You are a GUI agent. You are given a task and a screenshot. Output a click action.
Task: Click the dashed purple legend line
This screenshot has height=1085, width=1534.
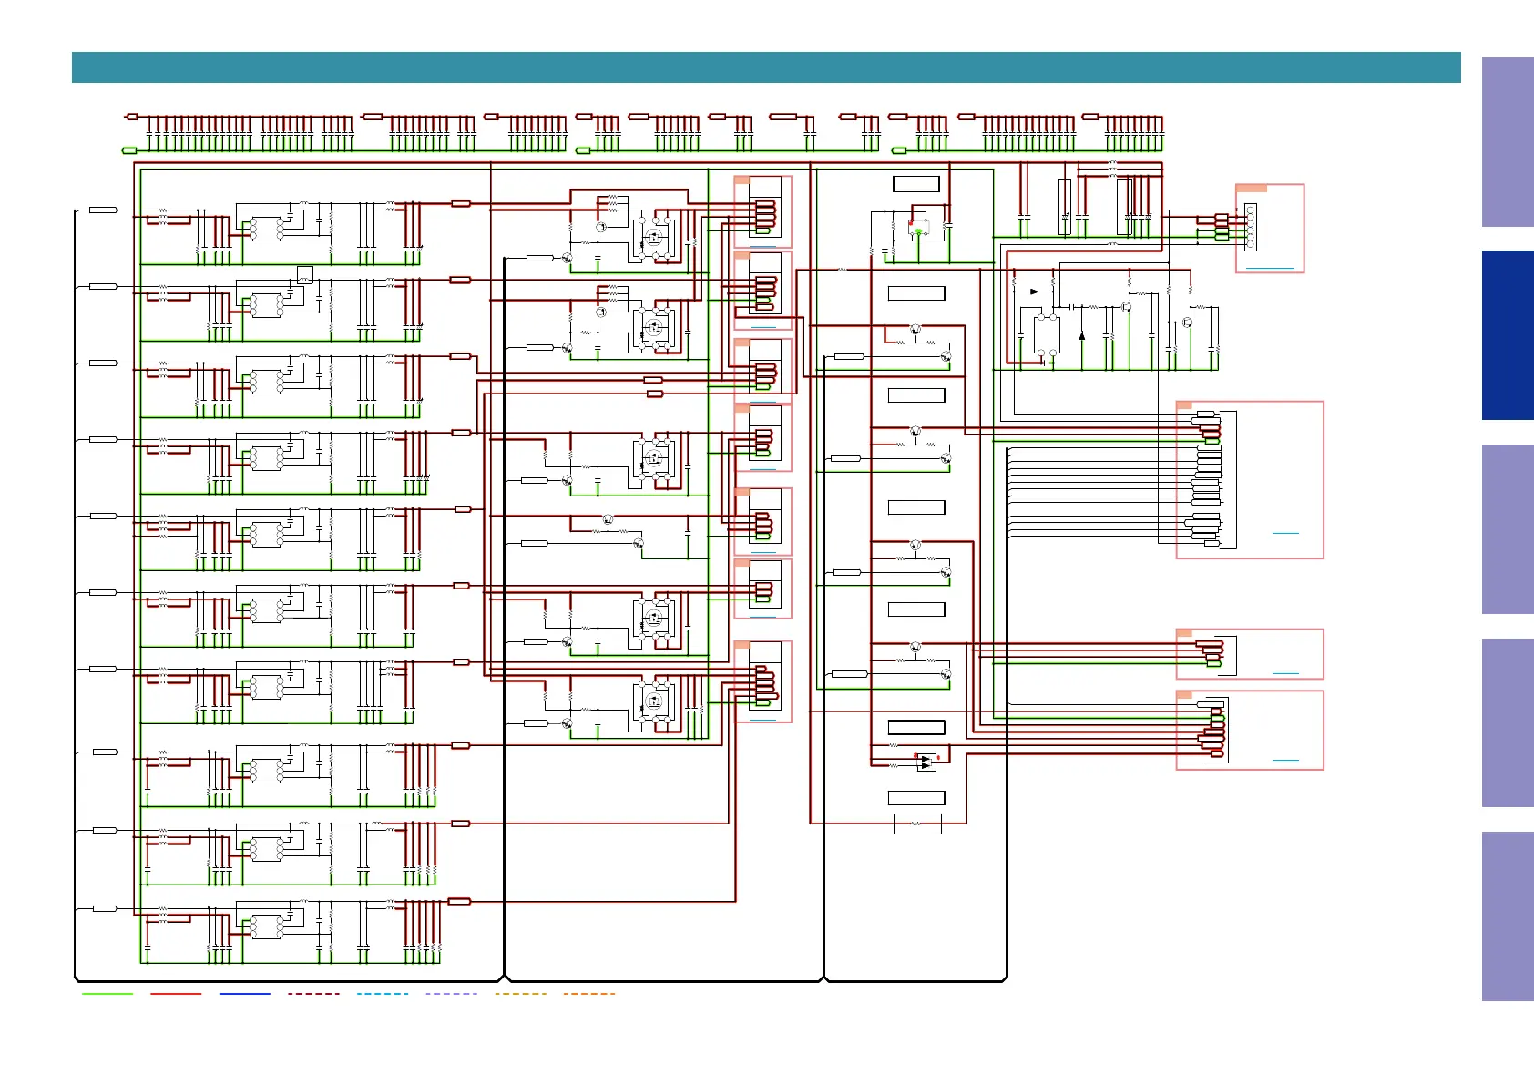(x=451, y=994)
